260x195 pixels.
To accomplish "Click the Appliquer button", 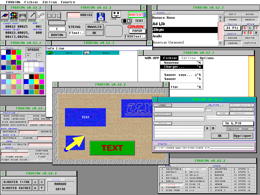I will click(243, 136).
